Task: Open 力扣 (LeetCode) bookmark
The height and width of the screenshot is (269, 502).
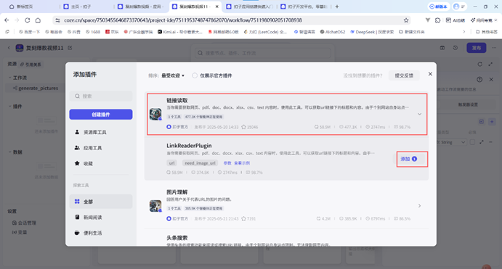Action: coord(265,32)
